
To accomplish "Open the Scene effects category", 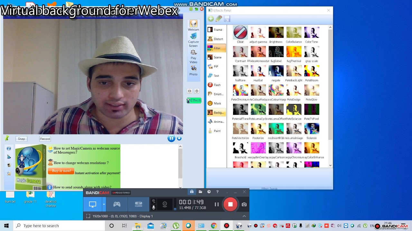I will [216, 57].
